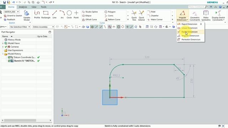The width and height of the screenshot is (228, 128).
Task: Sort by the Name column header
Action: tap(19, 36)
